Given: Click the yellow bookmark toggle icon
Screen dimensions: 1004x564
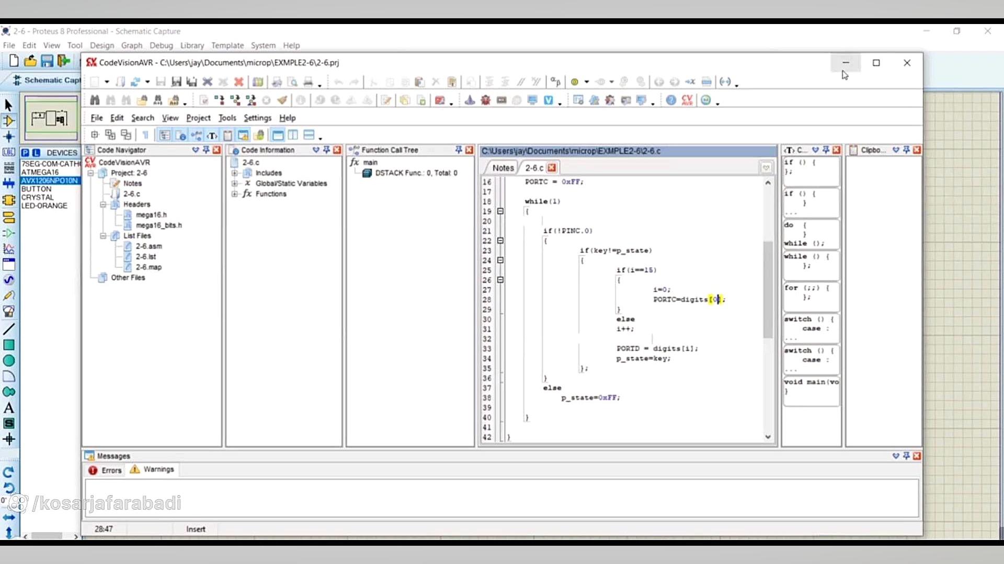Looking at the screenshot, I should [x=575, y=82].
